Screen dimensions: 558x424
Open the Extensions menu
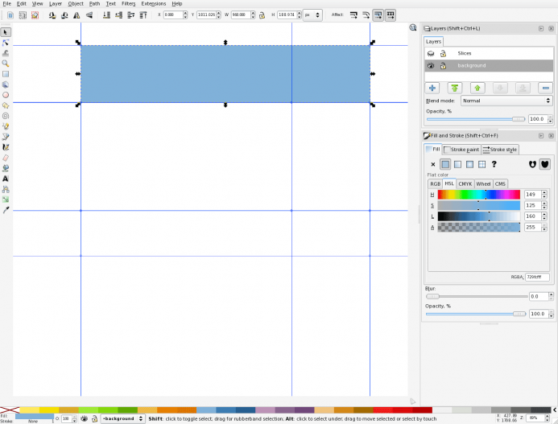pos(153,3)
